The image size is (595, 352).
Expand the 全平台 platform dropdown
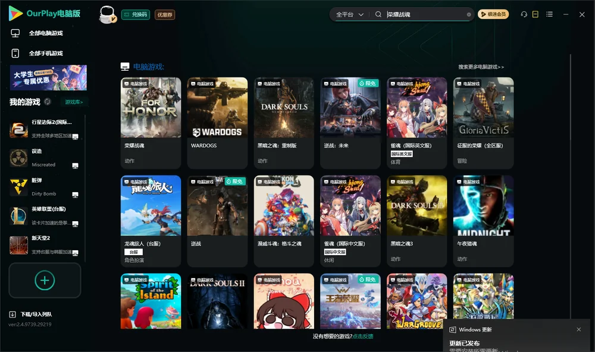coord(349,14)
